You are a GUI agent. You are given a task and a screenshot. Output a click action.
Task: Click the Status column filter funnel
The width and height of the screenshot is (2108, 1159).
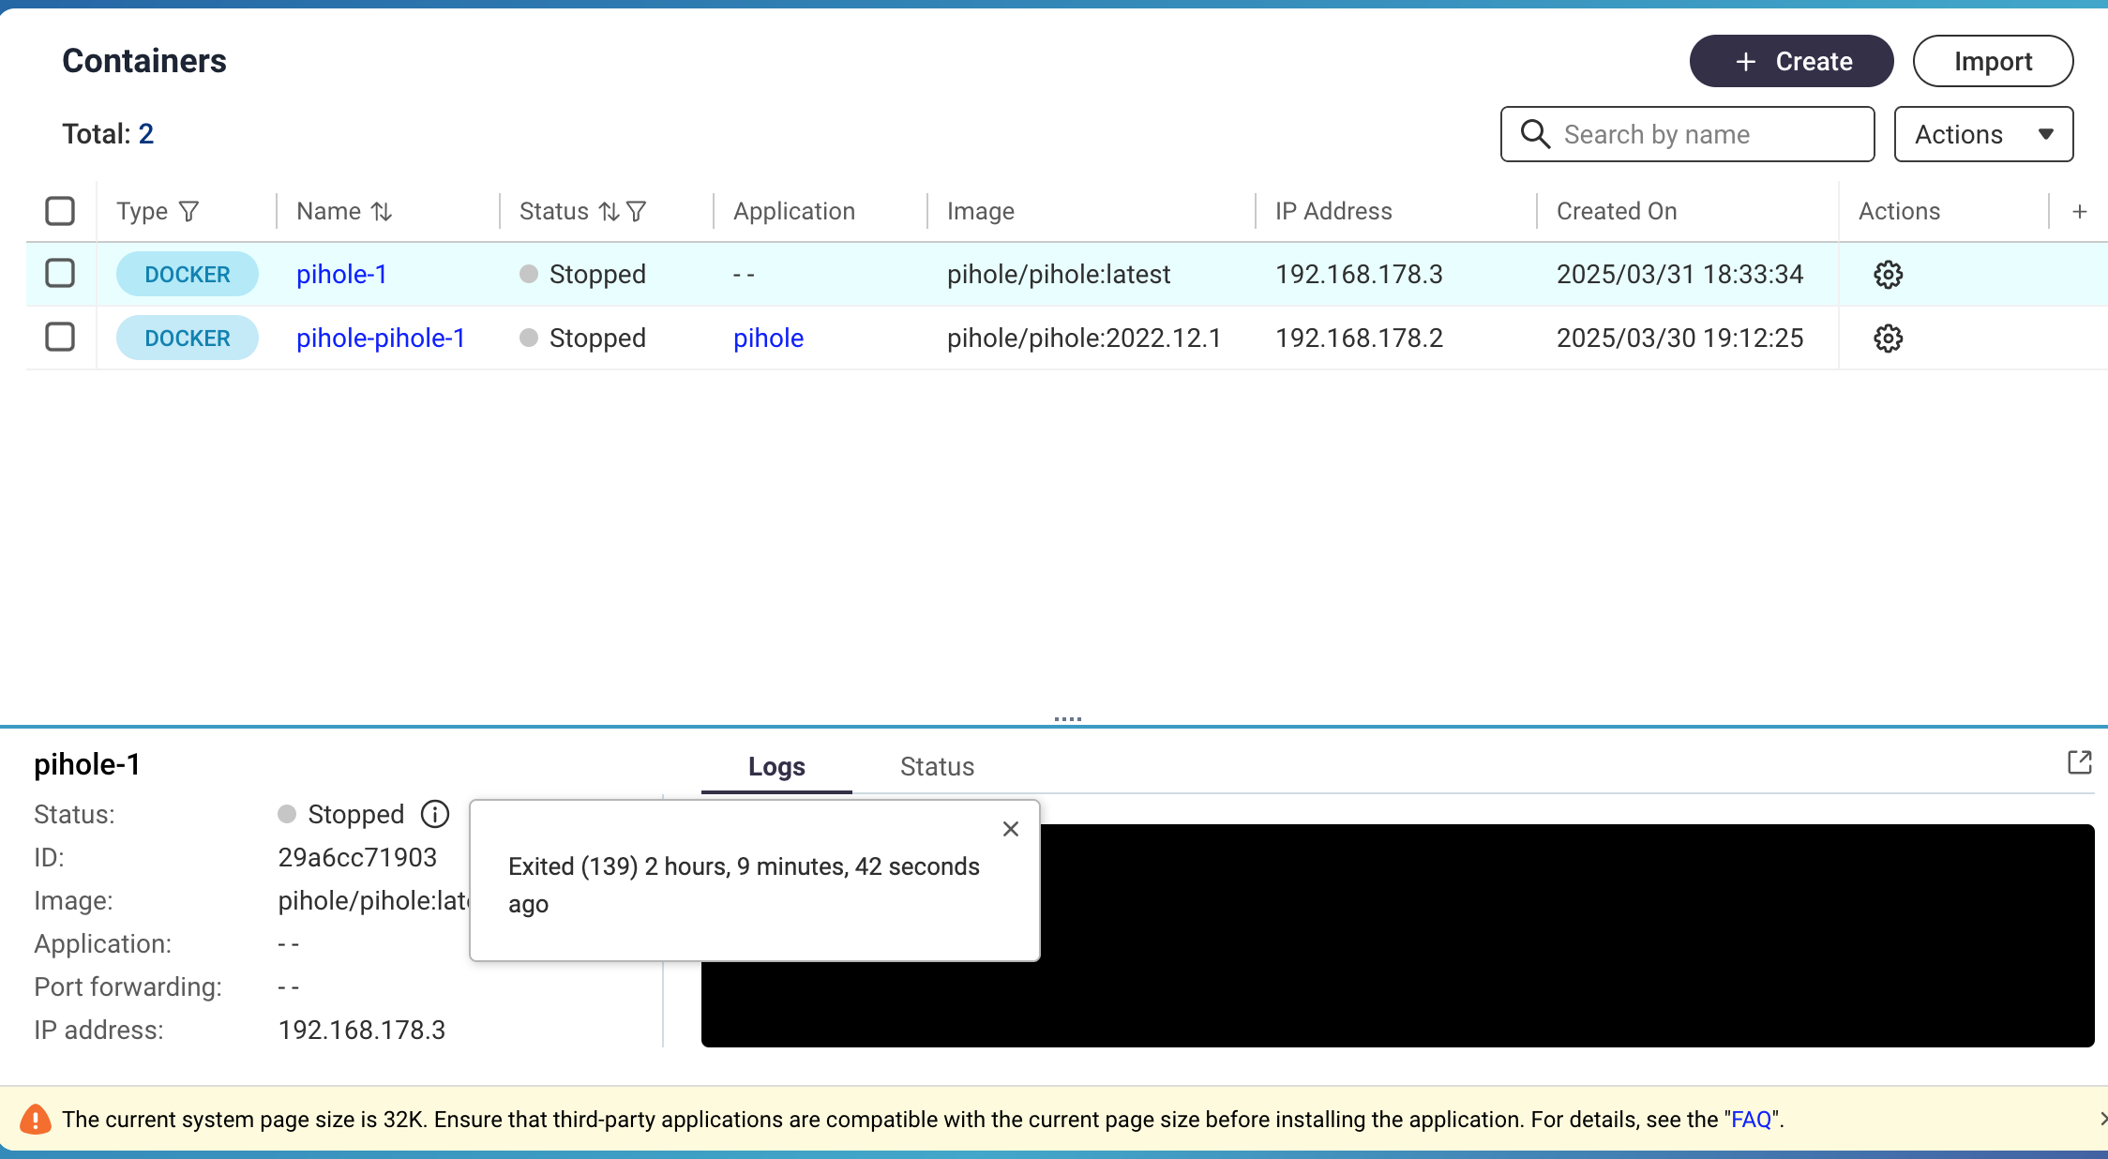coord(637,212)
